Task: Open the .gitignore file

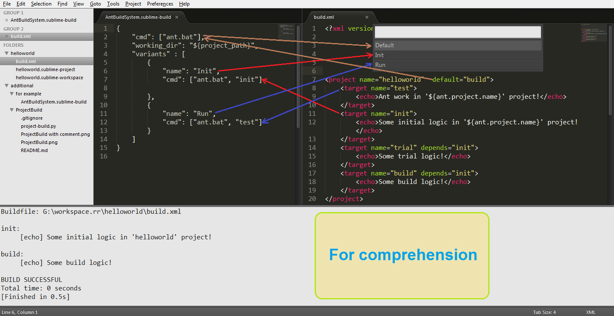Action: pos(32,118)
